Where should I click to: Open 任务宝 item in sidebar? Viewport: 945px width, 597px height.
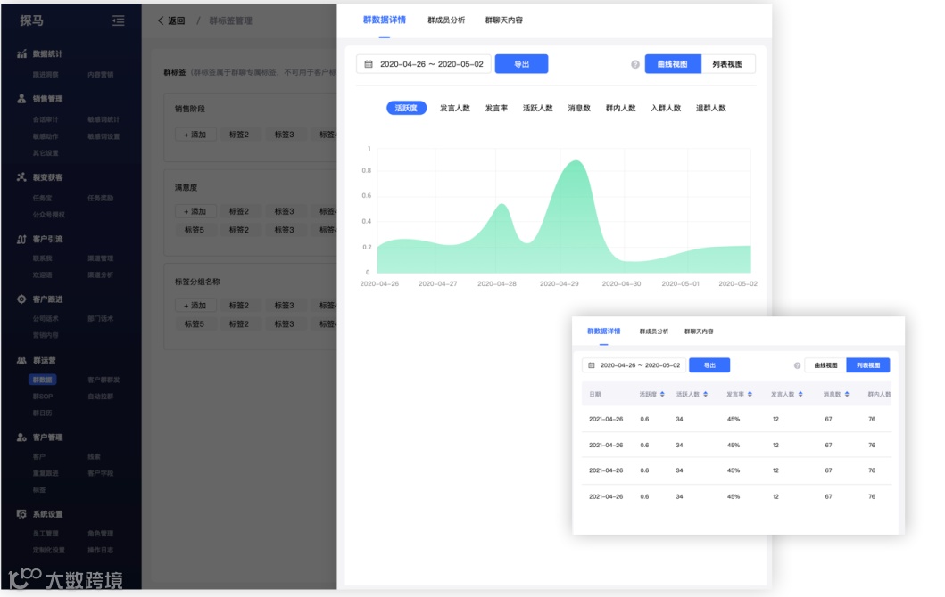tap(42, 198)
